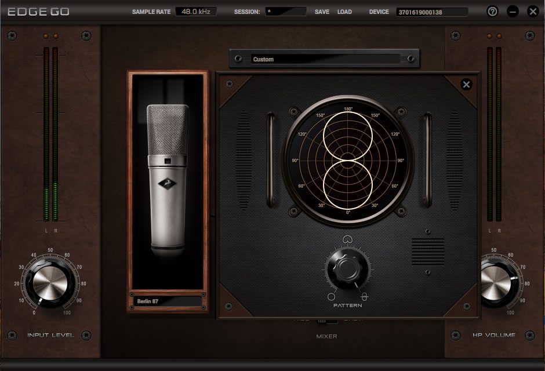Close the polar pattern panel
The width and height of the screenshot is (545, 371).
point(466,84)
